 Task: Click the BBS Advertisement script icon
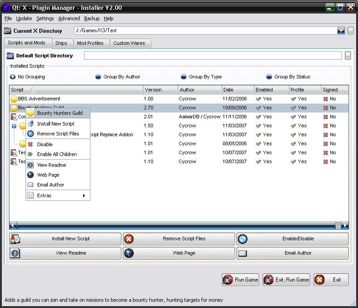14,99
